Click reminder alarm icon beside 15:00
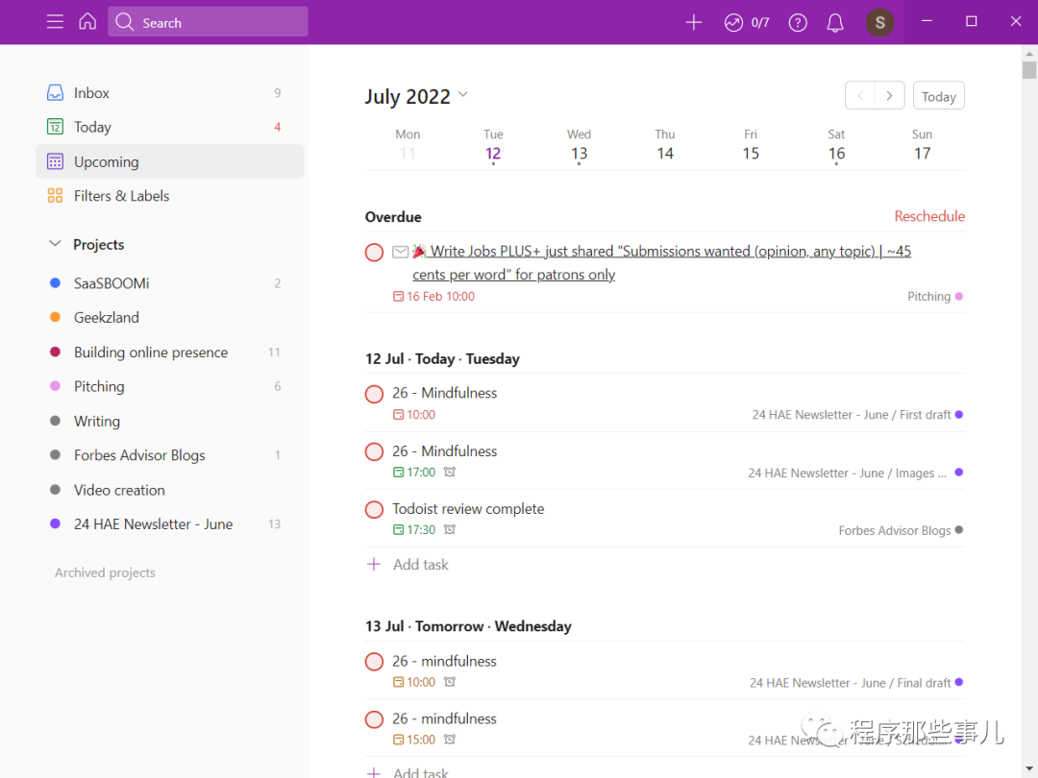1038x778 pixels. pos(450,739)
